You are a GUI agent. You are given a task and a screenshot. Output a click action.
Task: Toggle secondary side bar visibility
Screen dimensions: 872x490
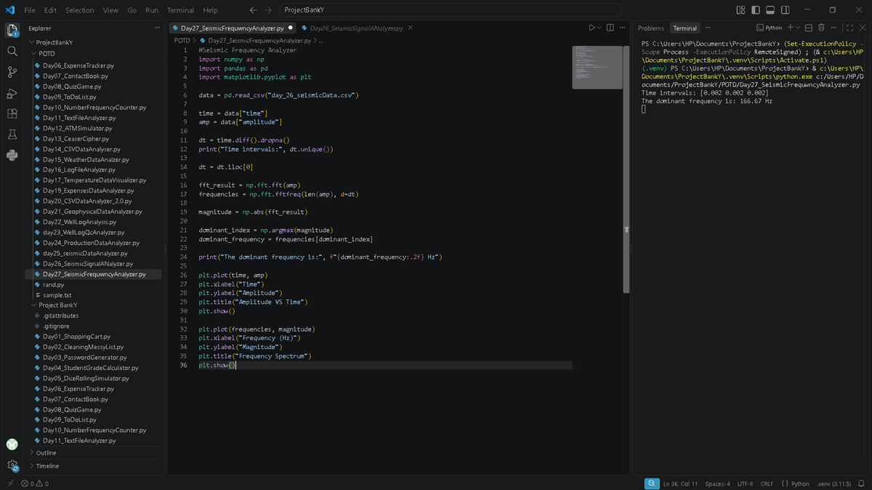pyautogui.click(x=786, y=10)
